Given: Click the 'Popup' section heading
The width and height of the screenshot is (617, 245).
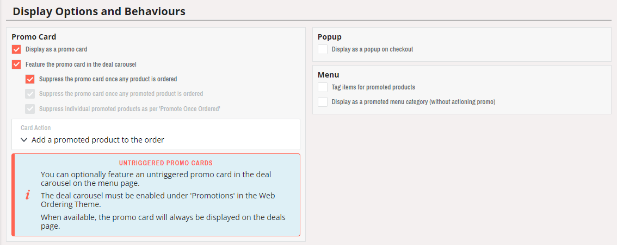Looking at the screenshot, I should point(330,37).
